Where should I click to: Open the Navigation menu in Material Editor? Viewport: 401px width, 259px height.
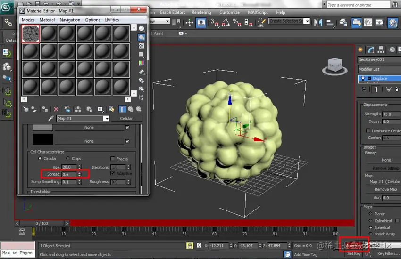(x=70, y=20)
